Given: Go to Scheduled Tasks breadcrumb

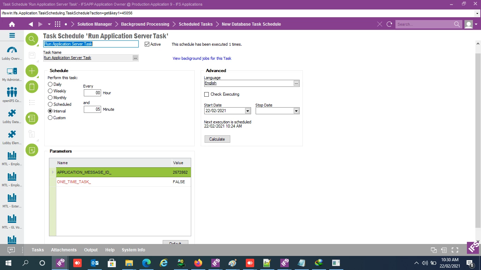Looking at the screenshot, I should pyautogui.click(x=196, y=24).
